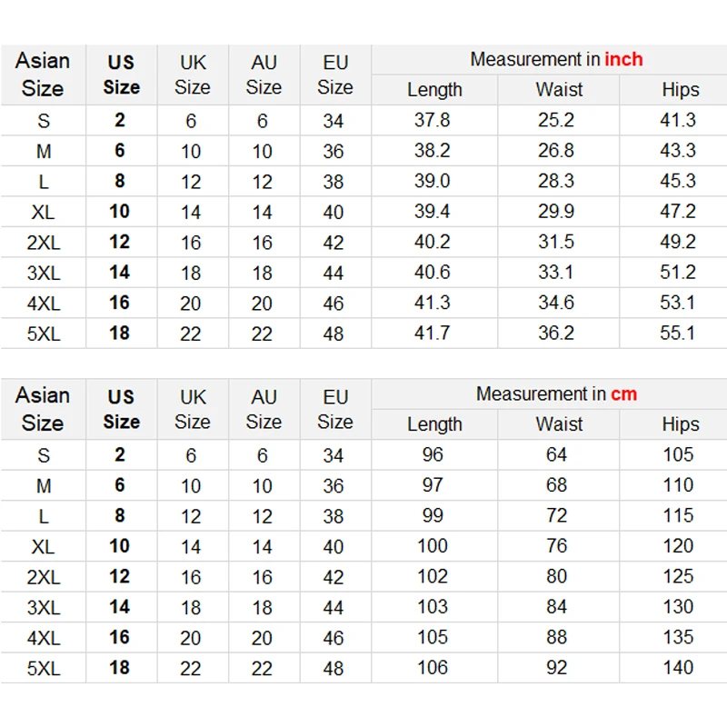Click the "US Size" header in cm table

click(x=121, y=409)
